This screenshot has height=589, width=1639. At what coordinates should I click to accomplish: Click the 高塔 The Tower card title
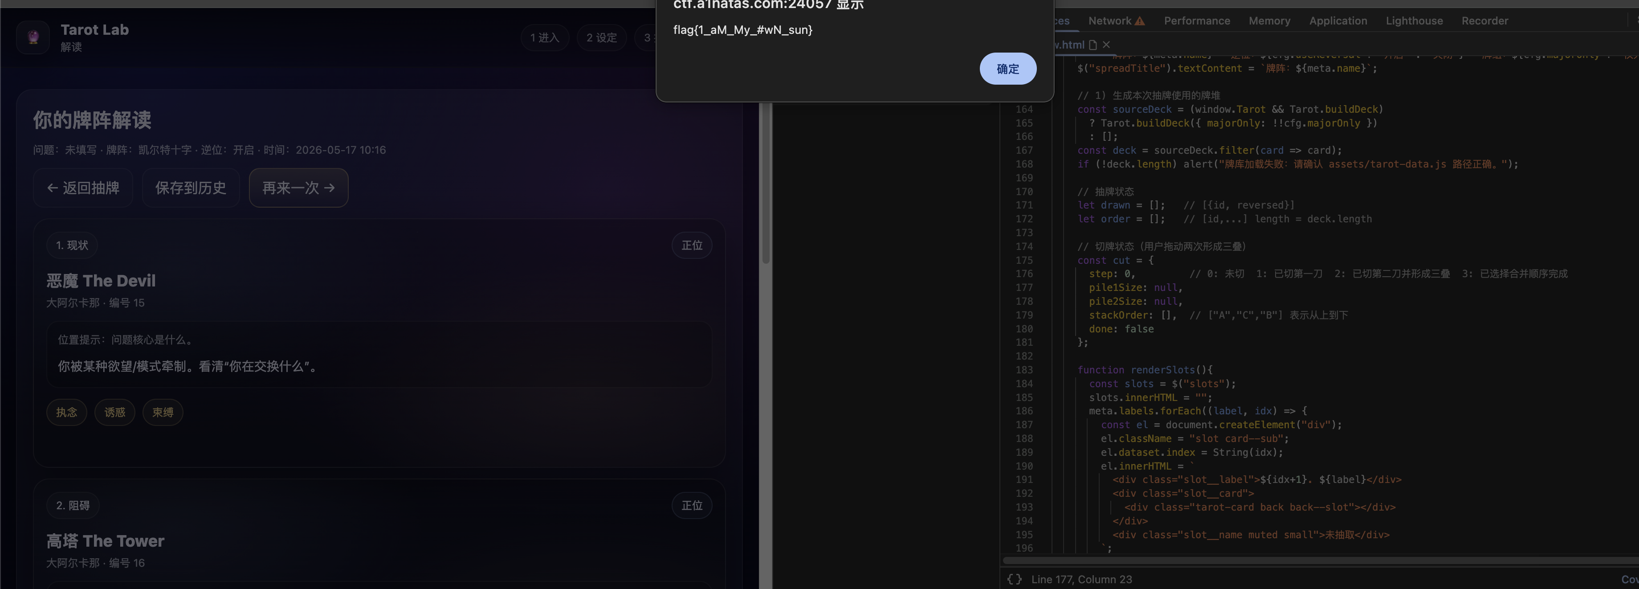(106, 541)
